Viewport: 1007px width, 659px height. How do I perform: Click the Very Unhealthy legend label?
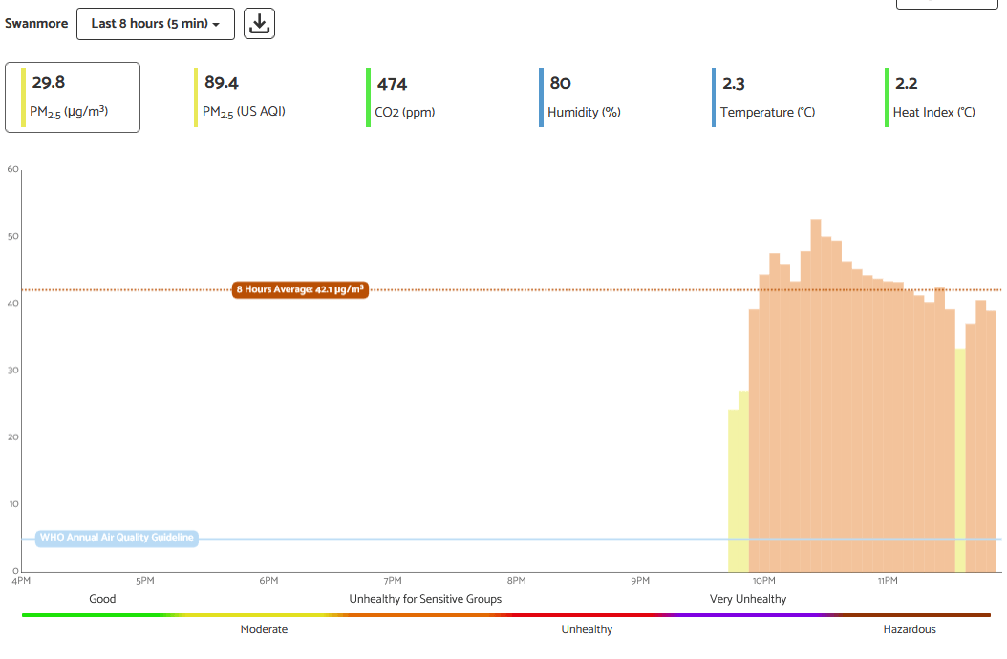tap(748, 599)
